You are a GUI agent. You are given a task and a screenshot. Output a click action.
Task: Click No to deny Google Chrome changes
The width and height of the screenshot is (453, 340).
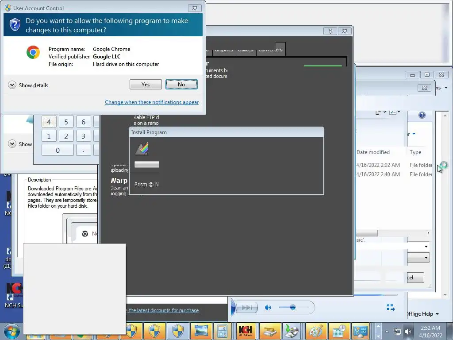pyautogui.click(x=181, y=85)
